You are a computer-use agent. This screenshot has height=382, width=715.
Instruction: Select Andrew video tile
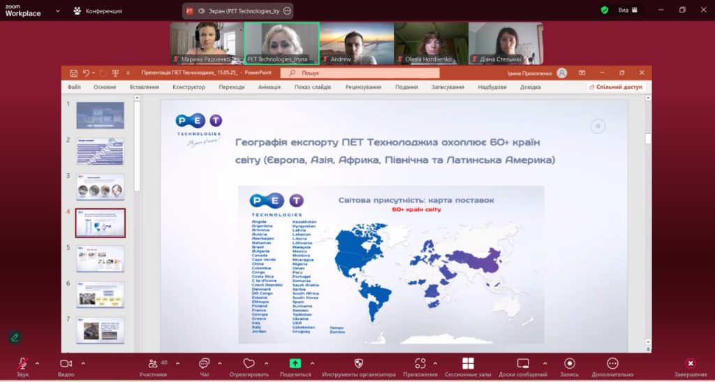(357, 43)
